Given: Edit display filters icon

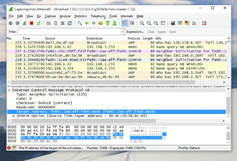Looking at the screenshot, I should pos(180,23).
